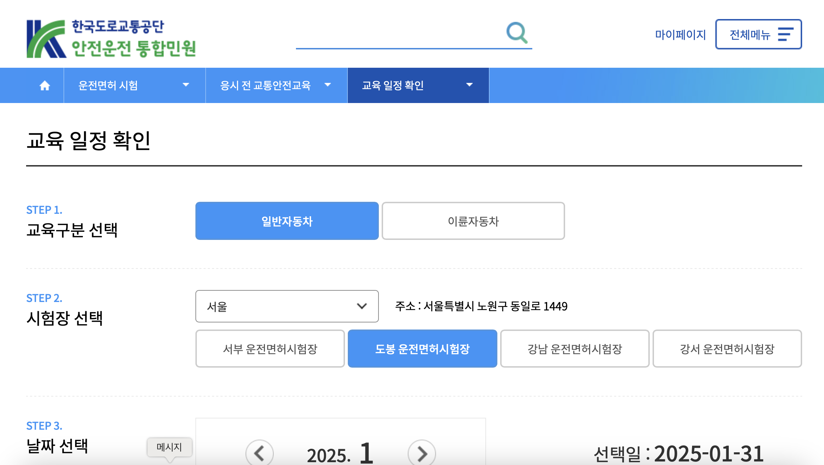Open the 서울 region dropdown
The height and width of the screenshot is (465, 824).
pyautogui.click(x=287, y=306)
